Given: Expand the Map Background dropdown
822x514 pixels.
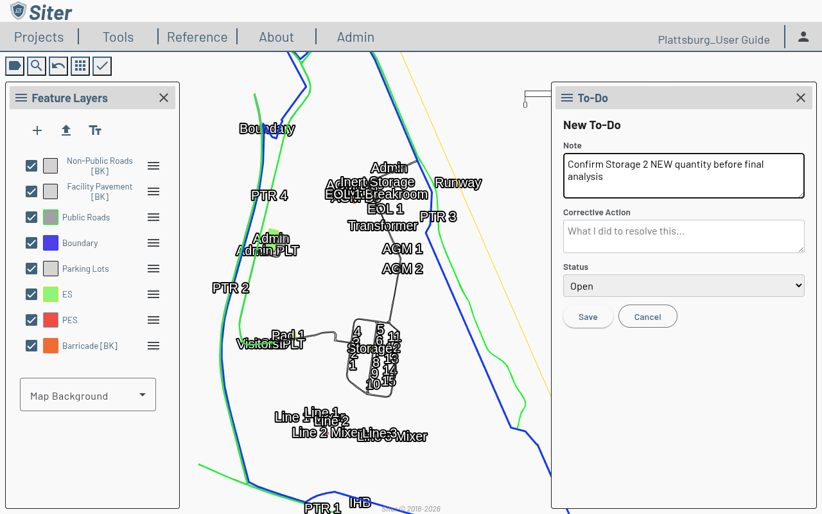Looking at the screenshot, I should 88,394.
